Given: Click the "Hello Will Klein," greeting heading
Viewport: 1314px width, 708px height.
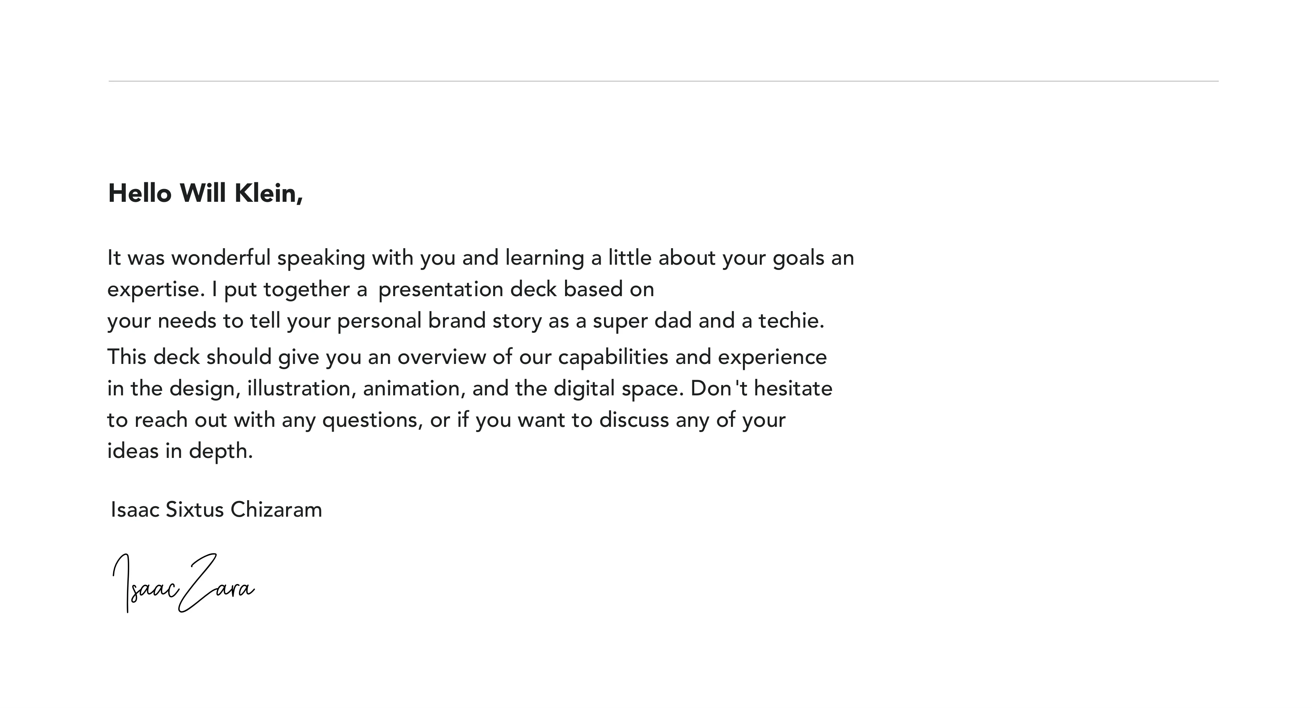Looking at the screenshot, I should coord(206,194).
